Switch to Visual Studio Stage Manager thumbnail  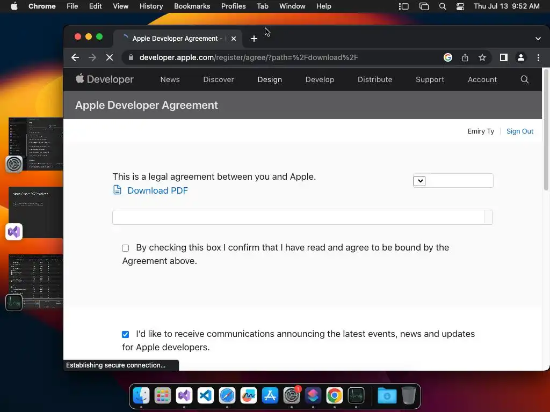pyautogui.click(x=36, y=212)
